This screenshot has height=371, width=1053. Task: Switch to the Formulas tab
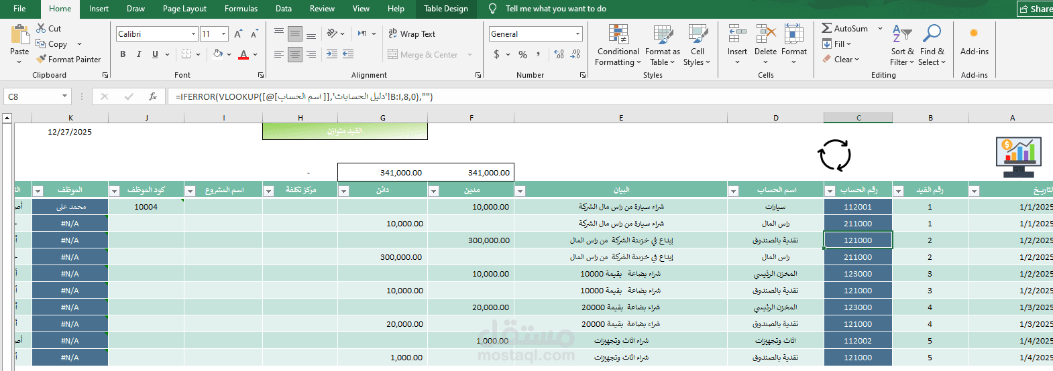click(241, 9)
